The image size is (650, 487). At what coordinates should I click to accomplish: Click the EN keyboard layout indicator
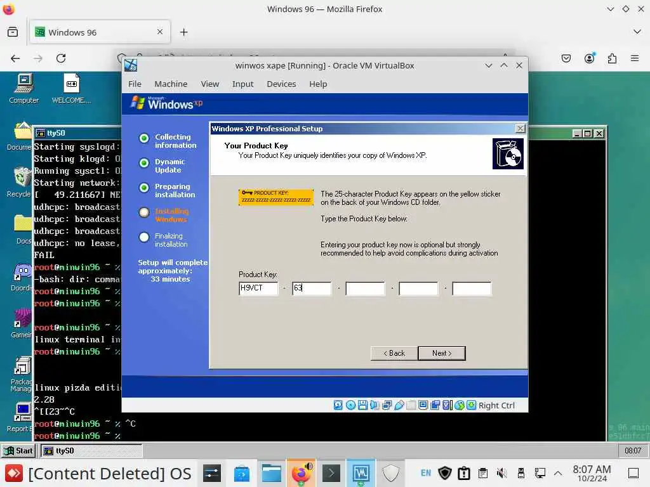click(426, 473)
